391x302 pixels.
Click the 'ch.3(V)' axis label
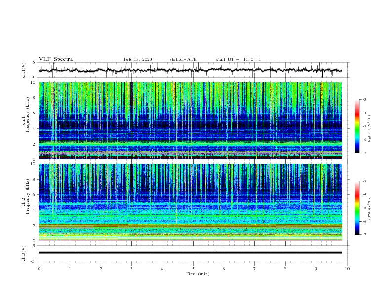tap(24, 253)
